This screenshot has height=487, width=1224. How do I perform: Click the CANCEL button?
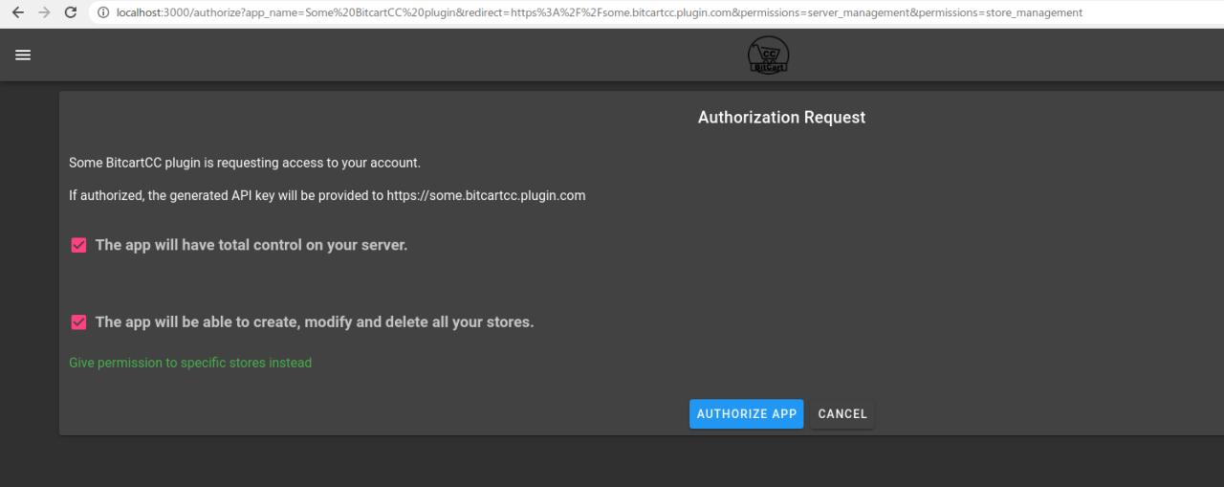coord(842,414)
